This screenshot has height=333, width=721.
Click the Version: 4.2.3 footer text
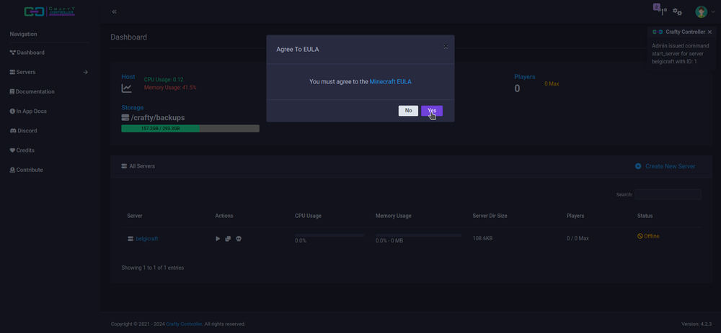coord(696,324)
